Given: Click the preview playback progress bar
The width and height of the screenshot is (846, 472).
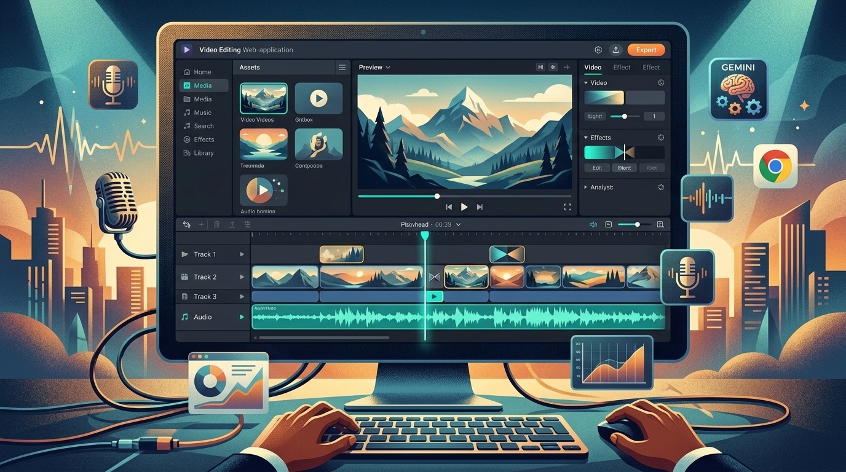Looking at the screenshot, I should click(x=464, y=196).
